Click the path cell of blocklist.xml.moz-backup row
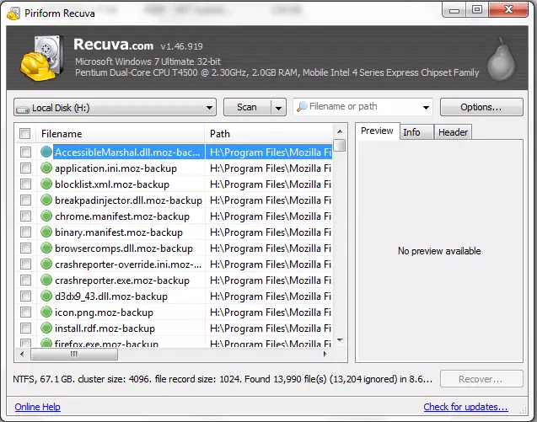Image resolution: width=537 pixels, height=422 pixels. 269,184
